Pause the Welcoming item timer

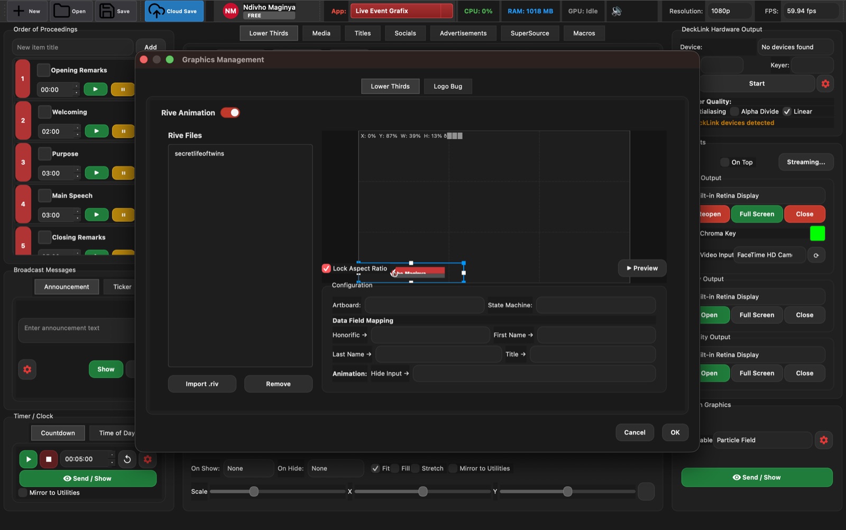click(x=123, y=131)
